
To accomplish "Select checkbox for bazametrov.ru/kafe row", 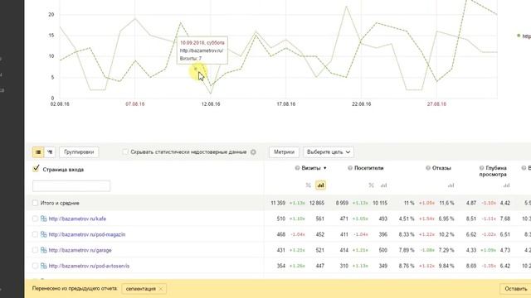I will (35, 219).
